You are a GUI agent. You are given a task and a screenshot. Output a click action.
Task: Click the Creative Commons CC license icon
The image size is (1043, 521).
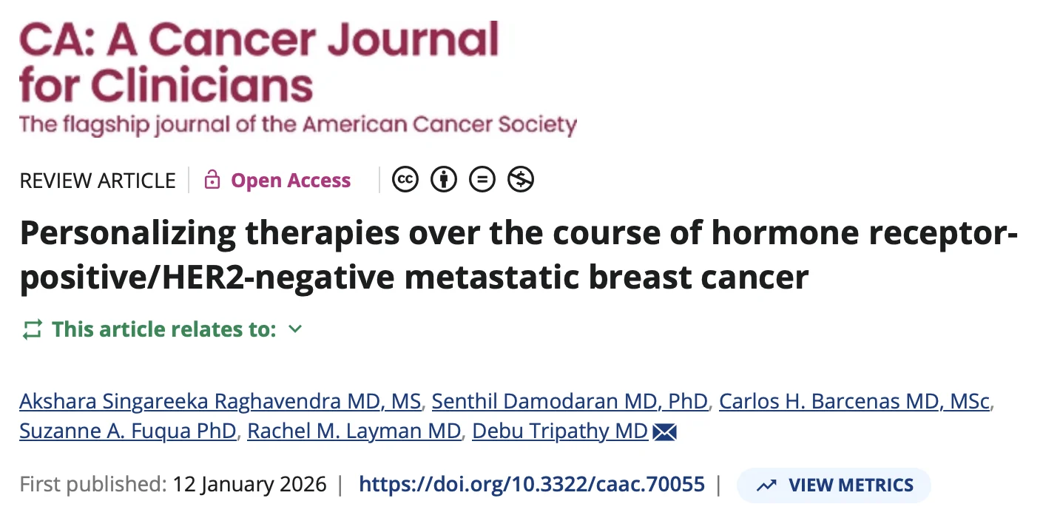405,179
